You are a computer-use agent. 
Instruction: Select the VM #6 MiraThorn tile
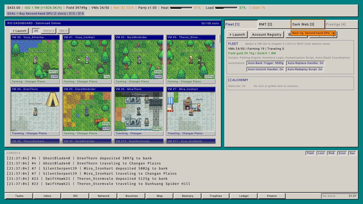[139, 111]
